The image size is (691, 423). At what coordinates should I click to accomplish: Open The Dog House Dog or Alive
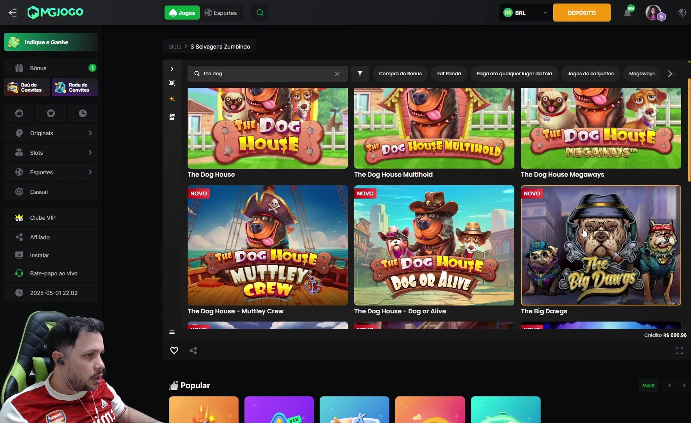(x=434, y=245)
